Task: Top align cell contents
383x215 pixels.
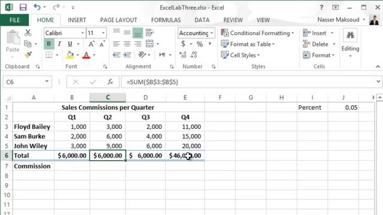Action: coord(117,32)
